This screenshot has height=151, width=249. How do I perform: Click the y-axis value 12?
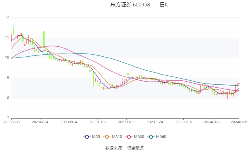click(x=7, y=17)
